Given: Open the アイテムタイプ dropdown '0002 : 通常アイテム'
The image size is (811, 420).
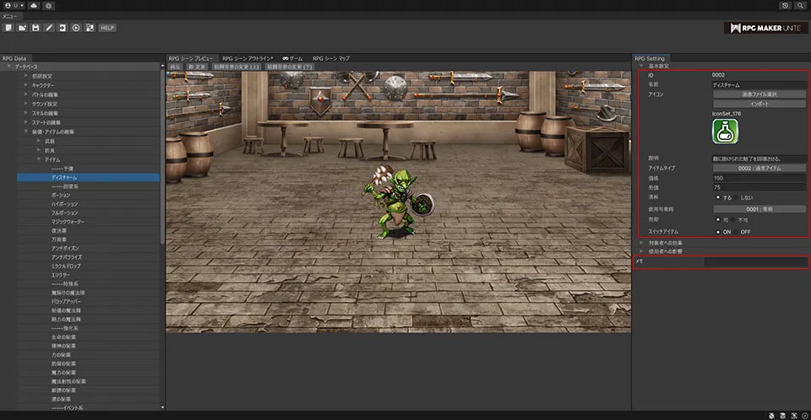Looking at the screenshot, I should point(759,168).
